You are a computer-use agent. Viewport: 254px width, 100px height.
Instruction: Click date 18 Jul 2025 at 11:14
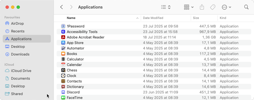(159, 37)
